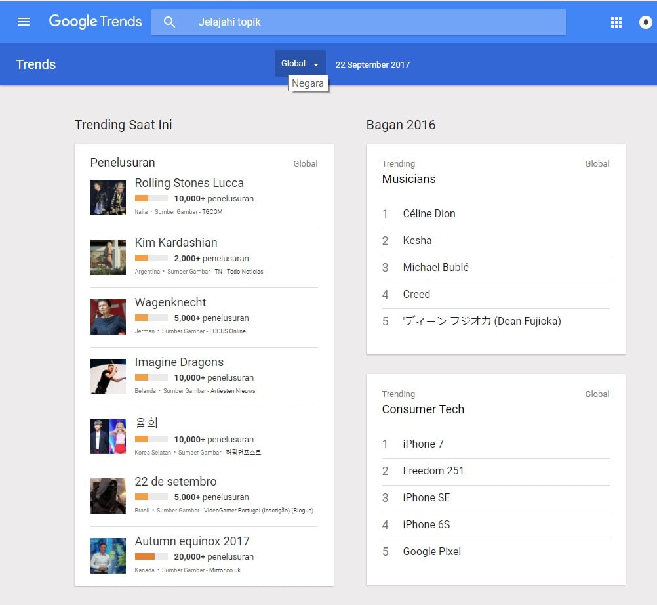
Task: Select Céline Dion in Musicians chart
Action: (x=496, y=213)
